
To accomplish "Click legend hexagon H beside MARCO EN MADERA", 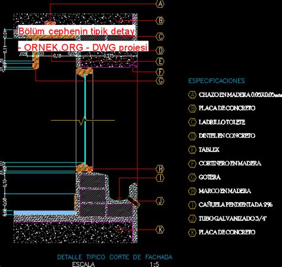I will point(192,191).
